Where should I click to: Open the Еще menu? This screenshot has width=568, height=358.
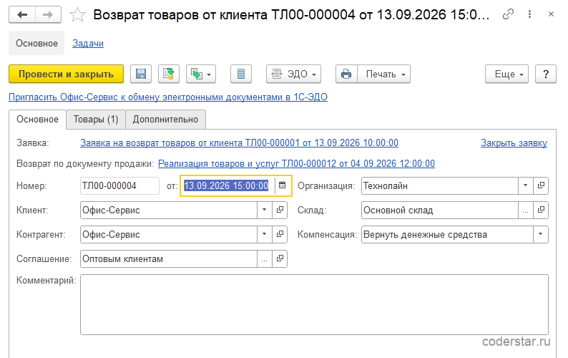(506, 74)
